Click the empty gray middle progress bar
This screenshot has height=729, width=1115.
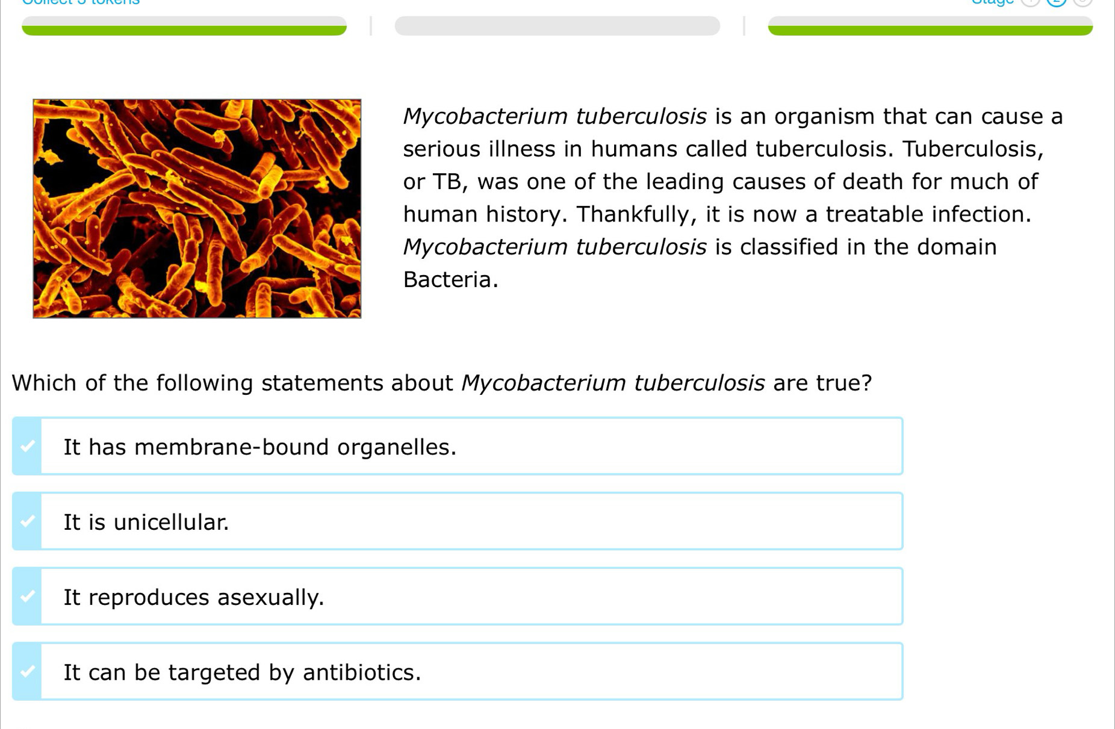pos(557,26)
